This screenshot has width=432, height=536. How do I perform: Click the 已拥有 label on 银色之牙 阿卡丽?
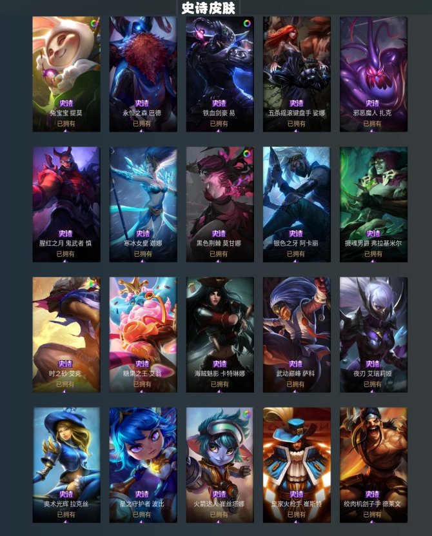296,253
